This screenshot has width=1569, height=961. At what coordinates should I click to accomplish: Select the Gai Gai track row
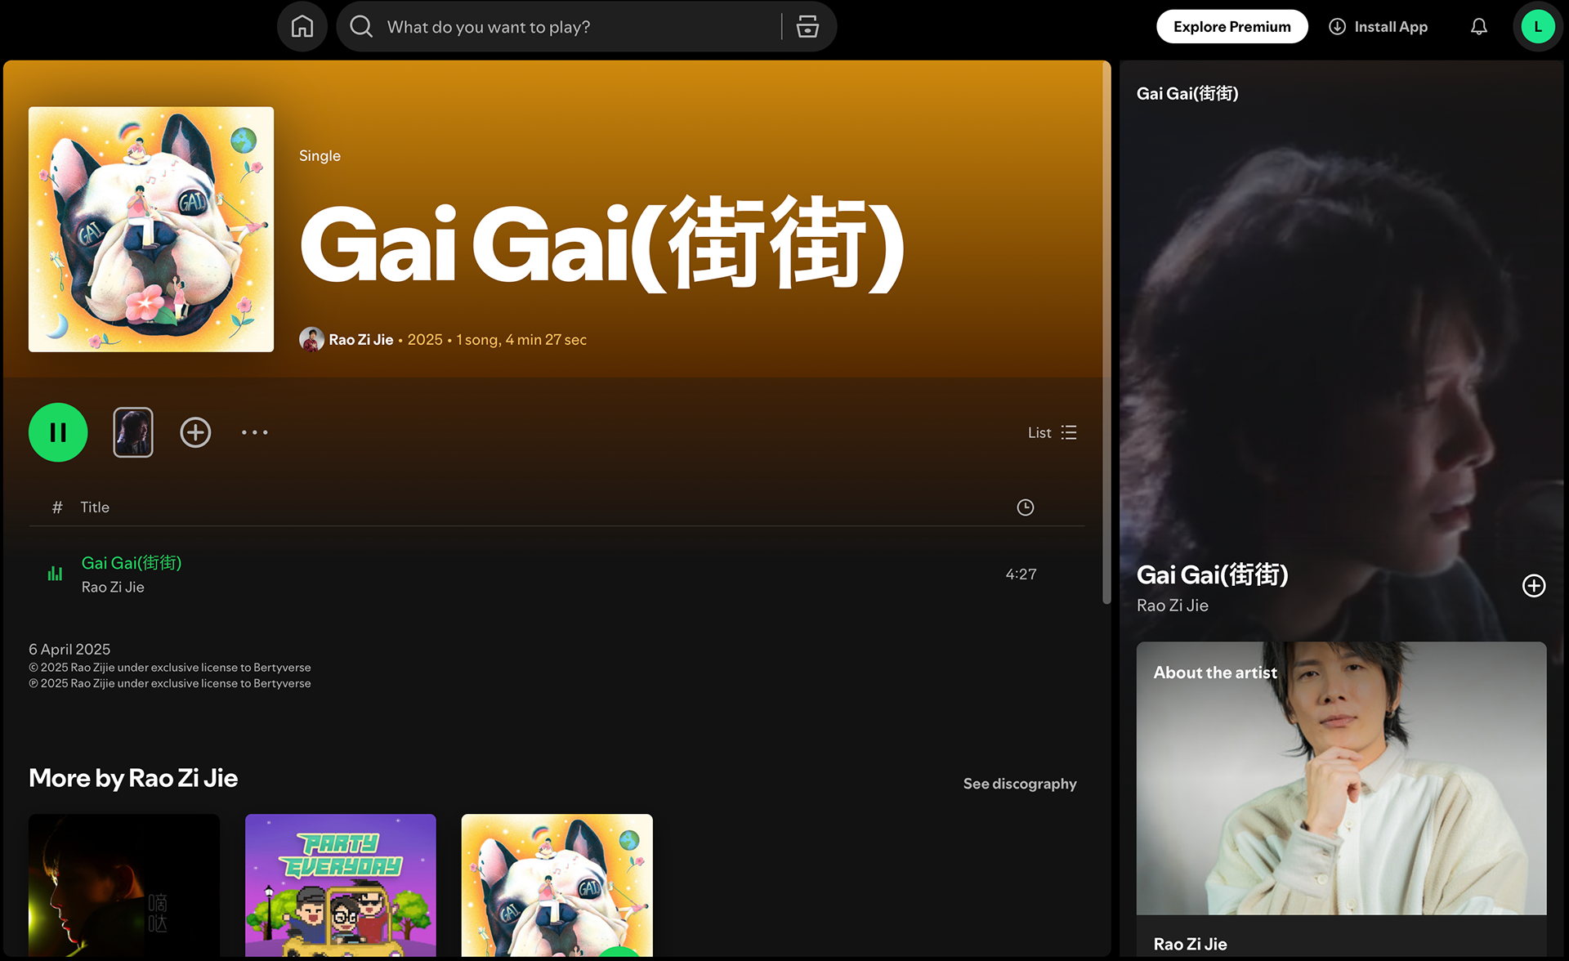click(x=557, y=574)
